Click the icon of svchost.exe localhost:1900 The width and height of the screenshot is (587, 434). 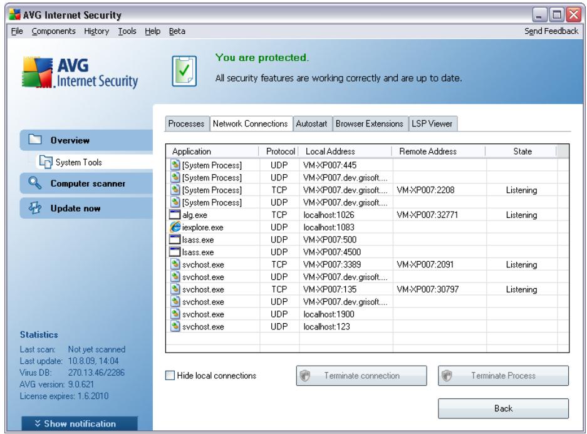pyautogui.click(x=175, y=314)
